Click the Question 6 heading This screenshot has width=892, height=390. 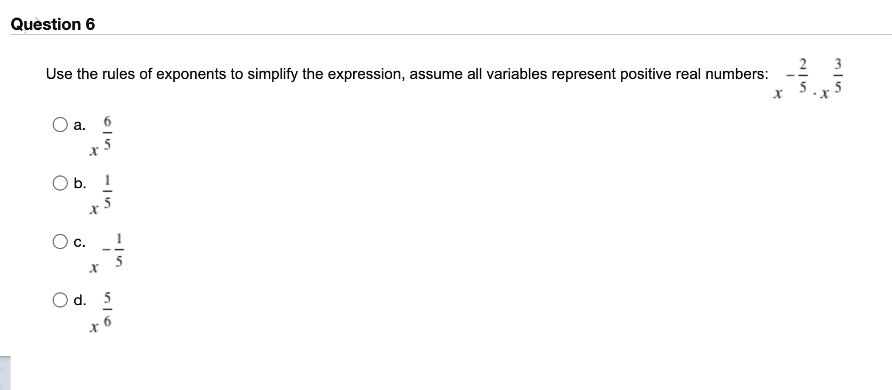(54, 24)
